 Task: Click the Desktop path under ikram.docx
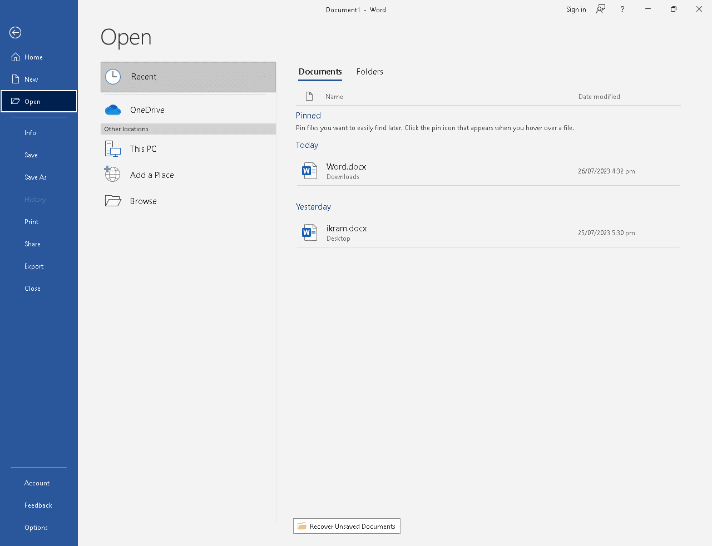338,239
